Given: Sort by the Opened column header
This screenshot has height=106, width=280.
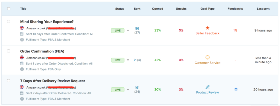Looking at the screenshot, I should (x=157, y=9).
